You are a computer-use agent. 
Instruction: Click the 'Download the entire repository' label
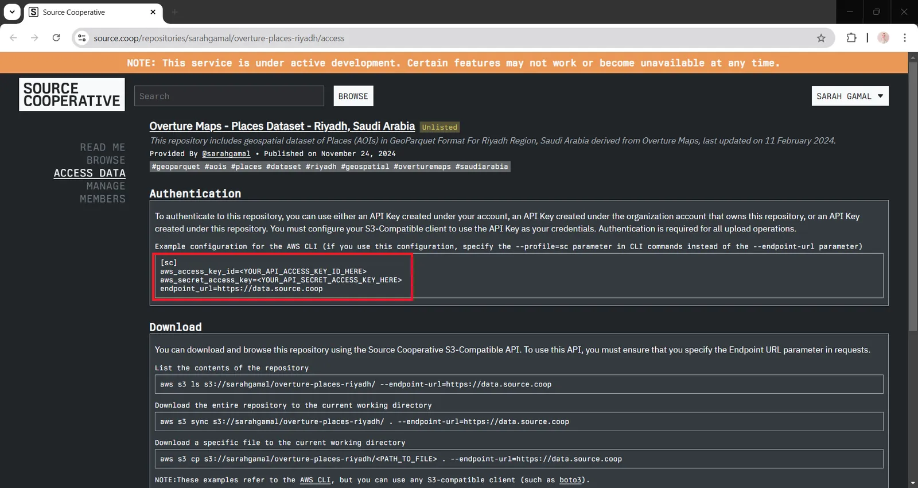pyautogui.click(x=293, y=405)
